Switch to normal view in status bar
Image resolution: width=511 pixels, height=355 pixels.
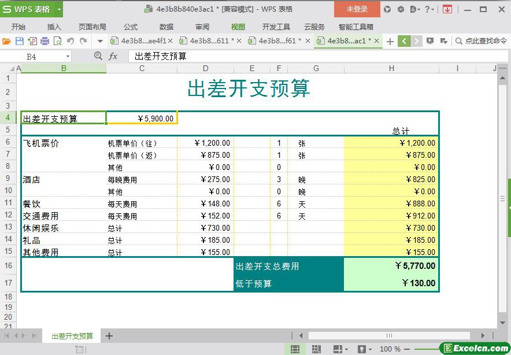(x=295, y=349)
